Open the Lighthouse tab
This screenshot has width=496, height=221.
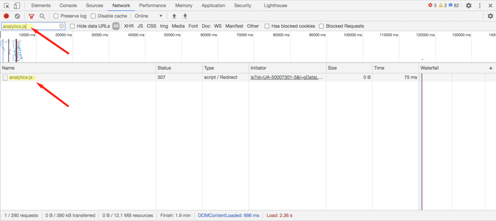276,5
